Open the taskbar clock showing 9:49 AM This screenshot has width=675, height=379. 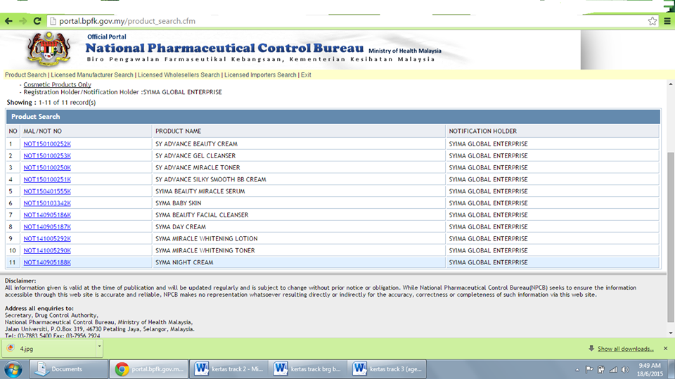tap(650, 370)
